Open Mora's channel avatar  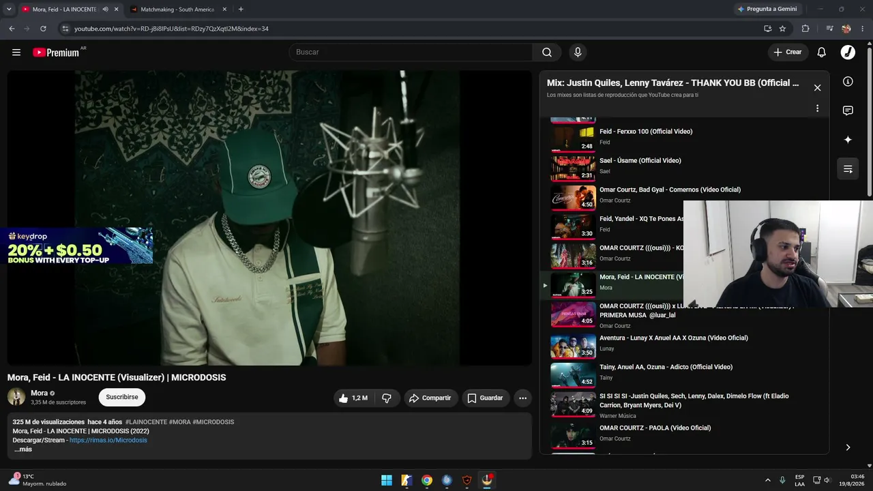(16, 397)
